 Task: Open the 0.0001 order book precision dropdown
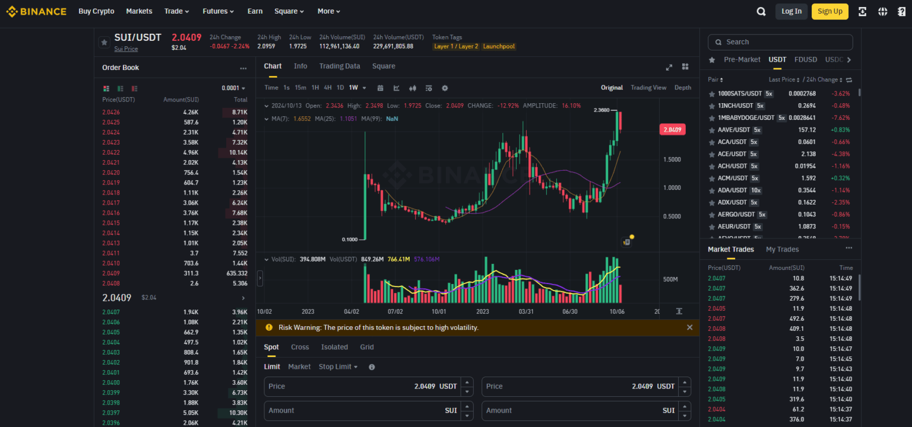[233, 87]
